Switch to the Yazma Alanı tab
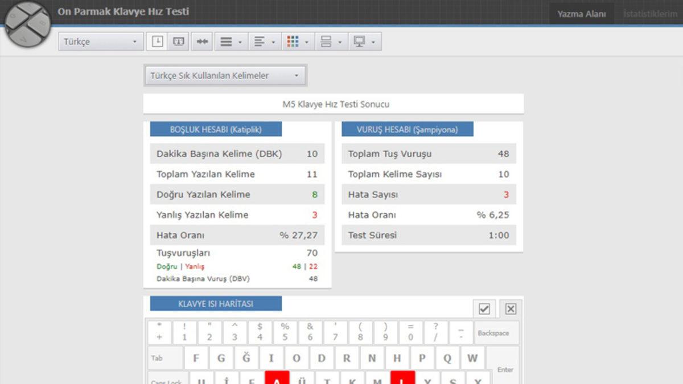Screen dimensions: 683x384 [581, 14]
